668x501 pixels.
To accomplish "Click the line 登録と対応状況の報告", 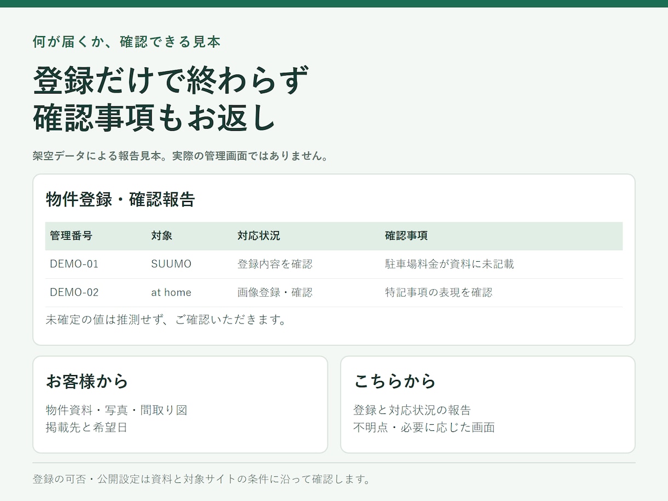I will tap(412, 410).
